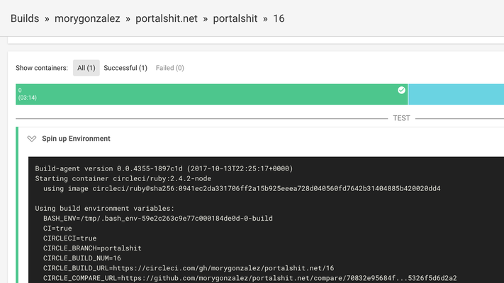Click the BASH_ENV variable line

[x=158, y=218]
